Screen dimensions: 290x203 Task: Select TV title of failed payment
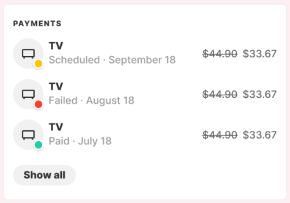coord(56,86)
